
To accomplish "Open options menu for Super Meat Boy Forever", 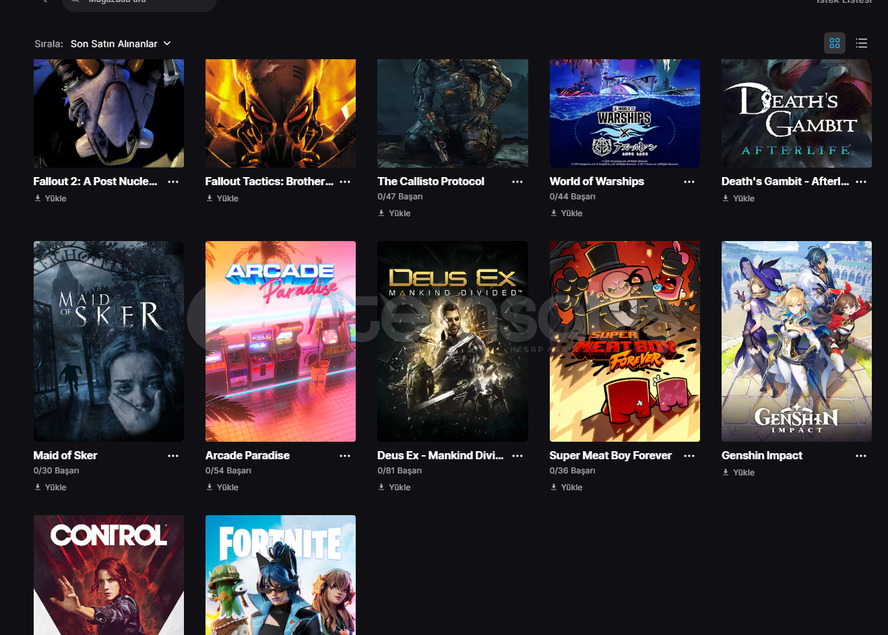I will pos(689,456).
